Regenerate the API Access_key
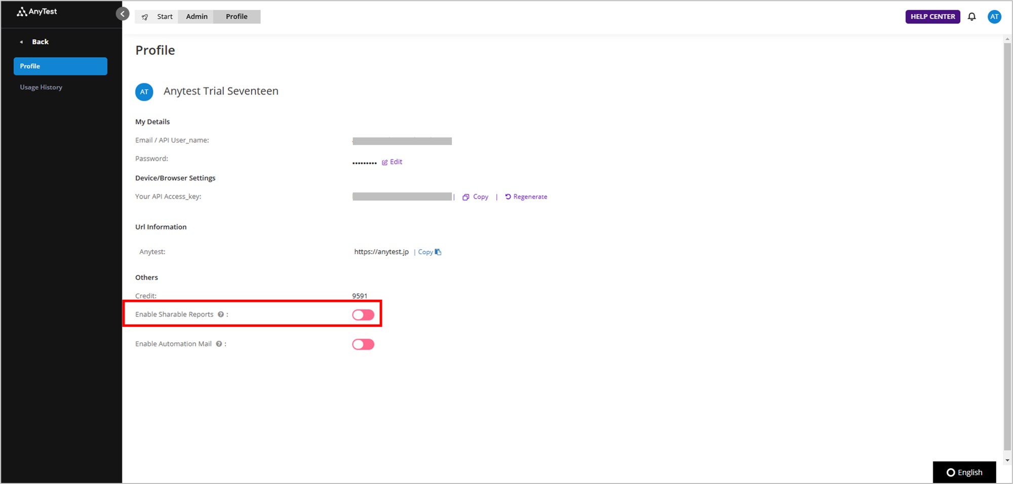The image size is (1013, 484). [526, 197]
